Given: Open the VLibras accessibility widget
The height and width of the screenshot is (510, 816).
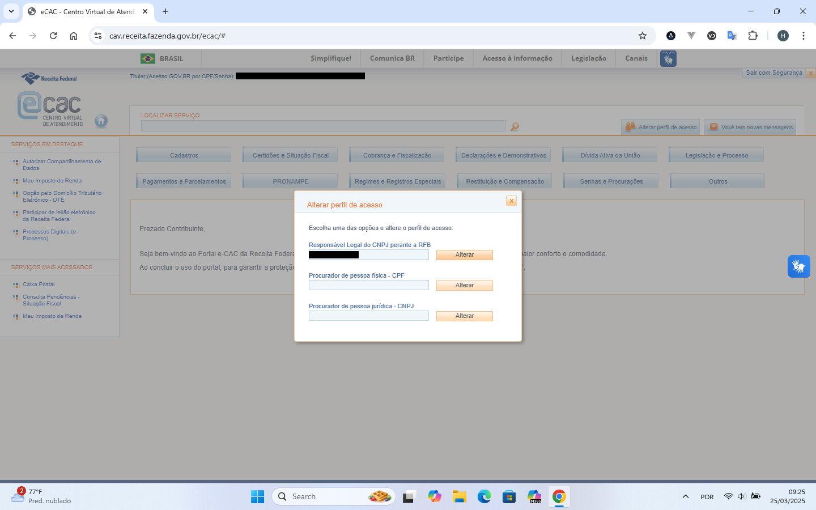Looking at the screenshot, I should pyautogui.click(x=798, y=266).
